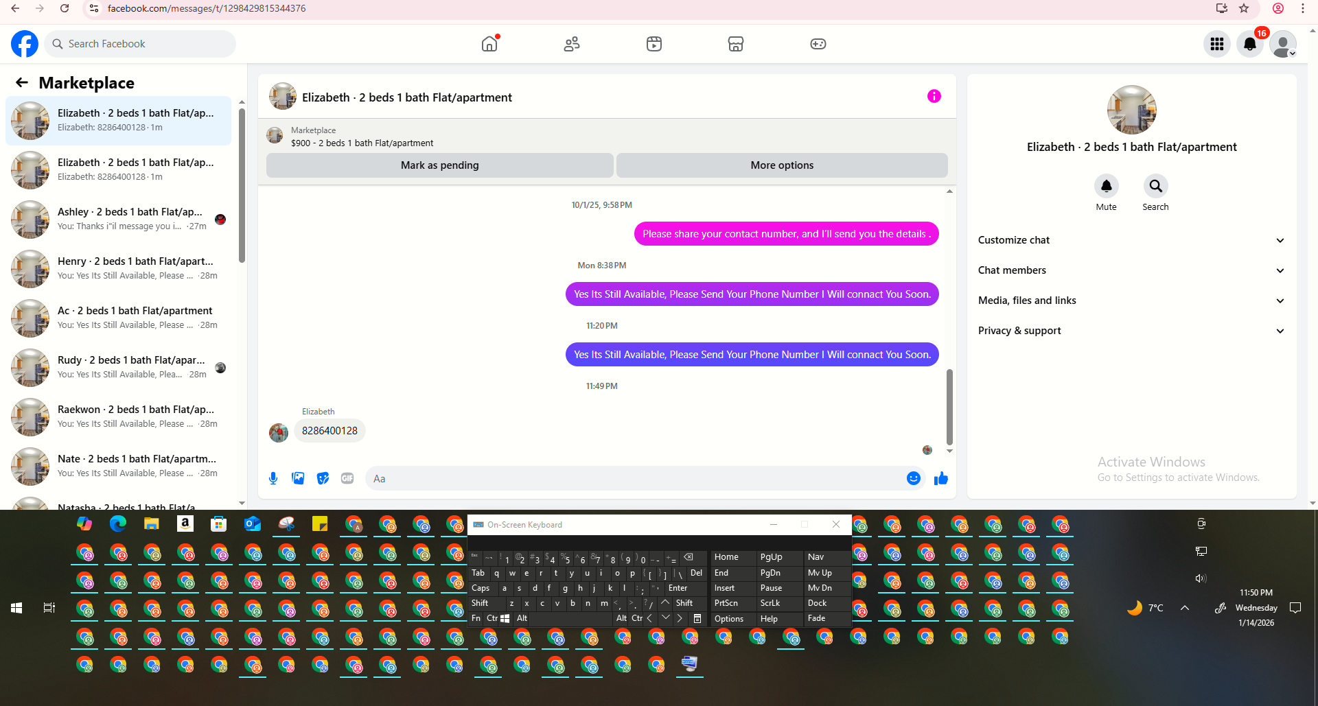Mute the Elizabeth conversation

pyautogui.click(x=1106, y=186)
